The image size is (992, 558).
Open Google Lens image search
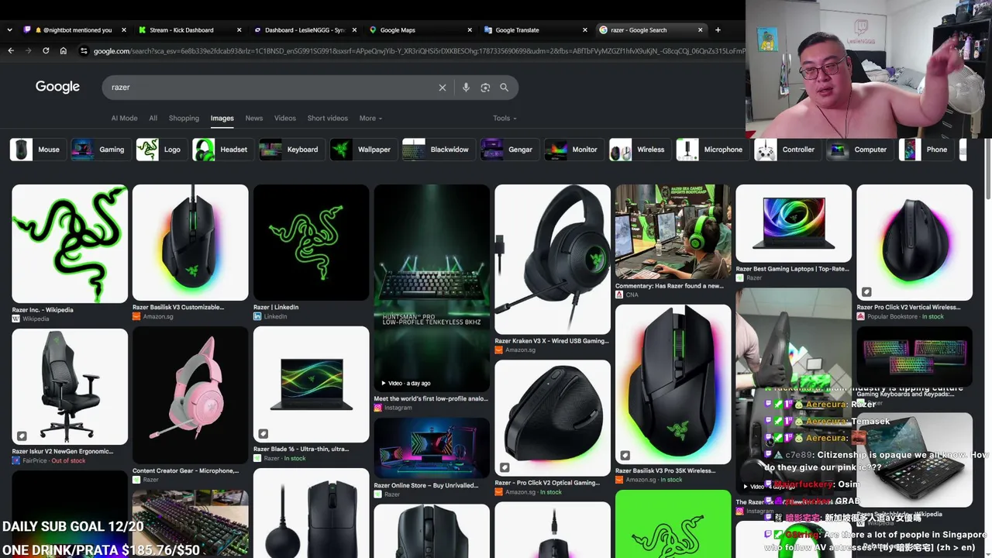[x=485, y=88]
